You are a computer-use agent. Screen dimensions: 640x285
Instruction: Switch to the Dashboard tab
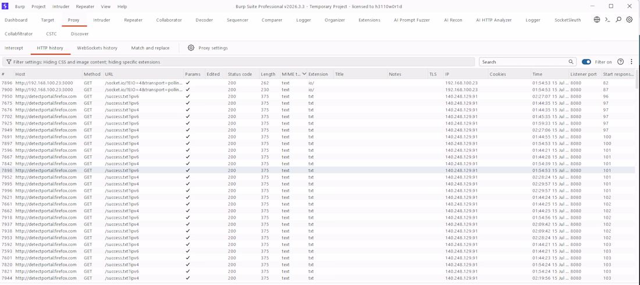pos(16,20)
